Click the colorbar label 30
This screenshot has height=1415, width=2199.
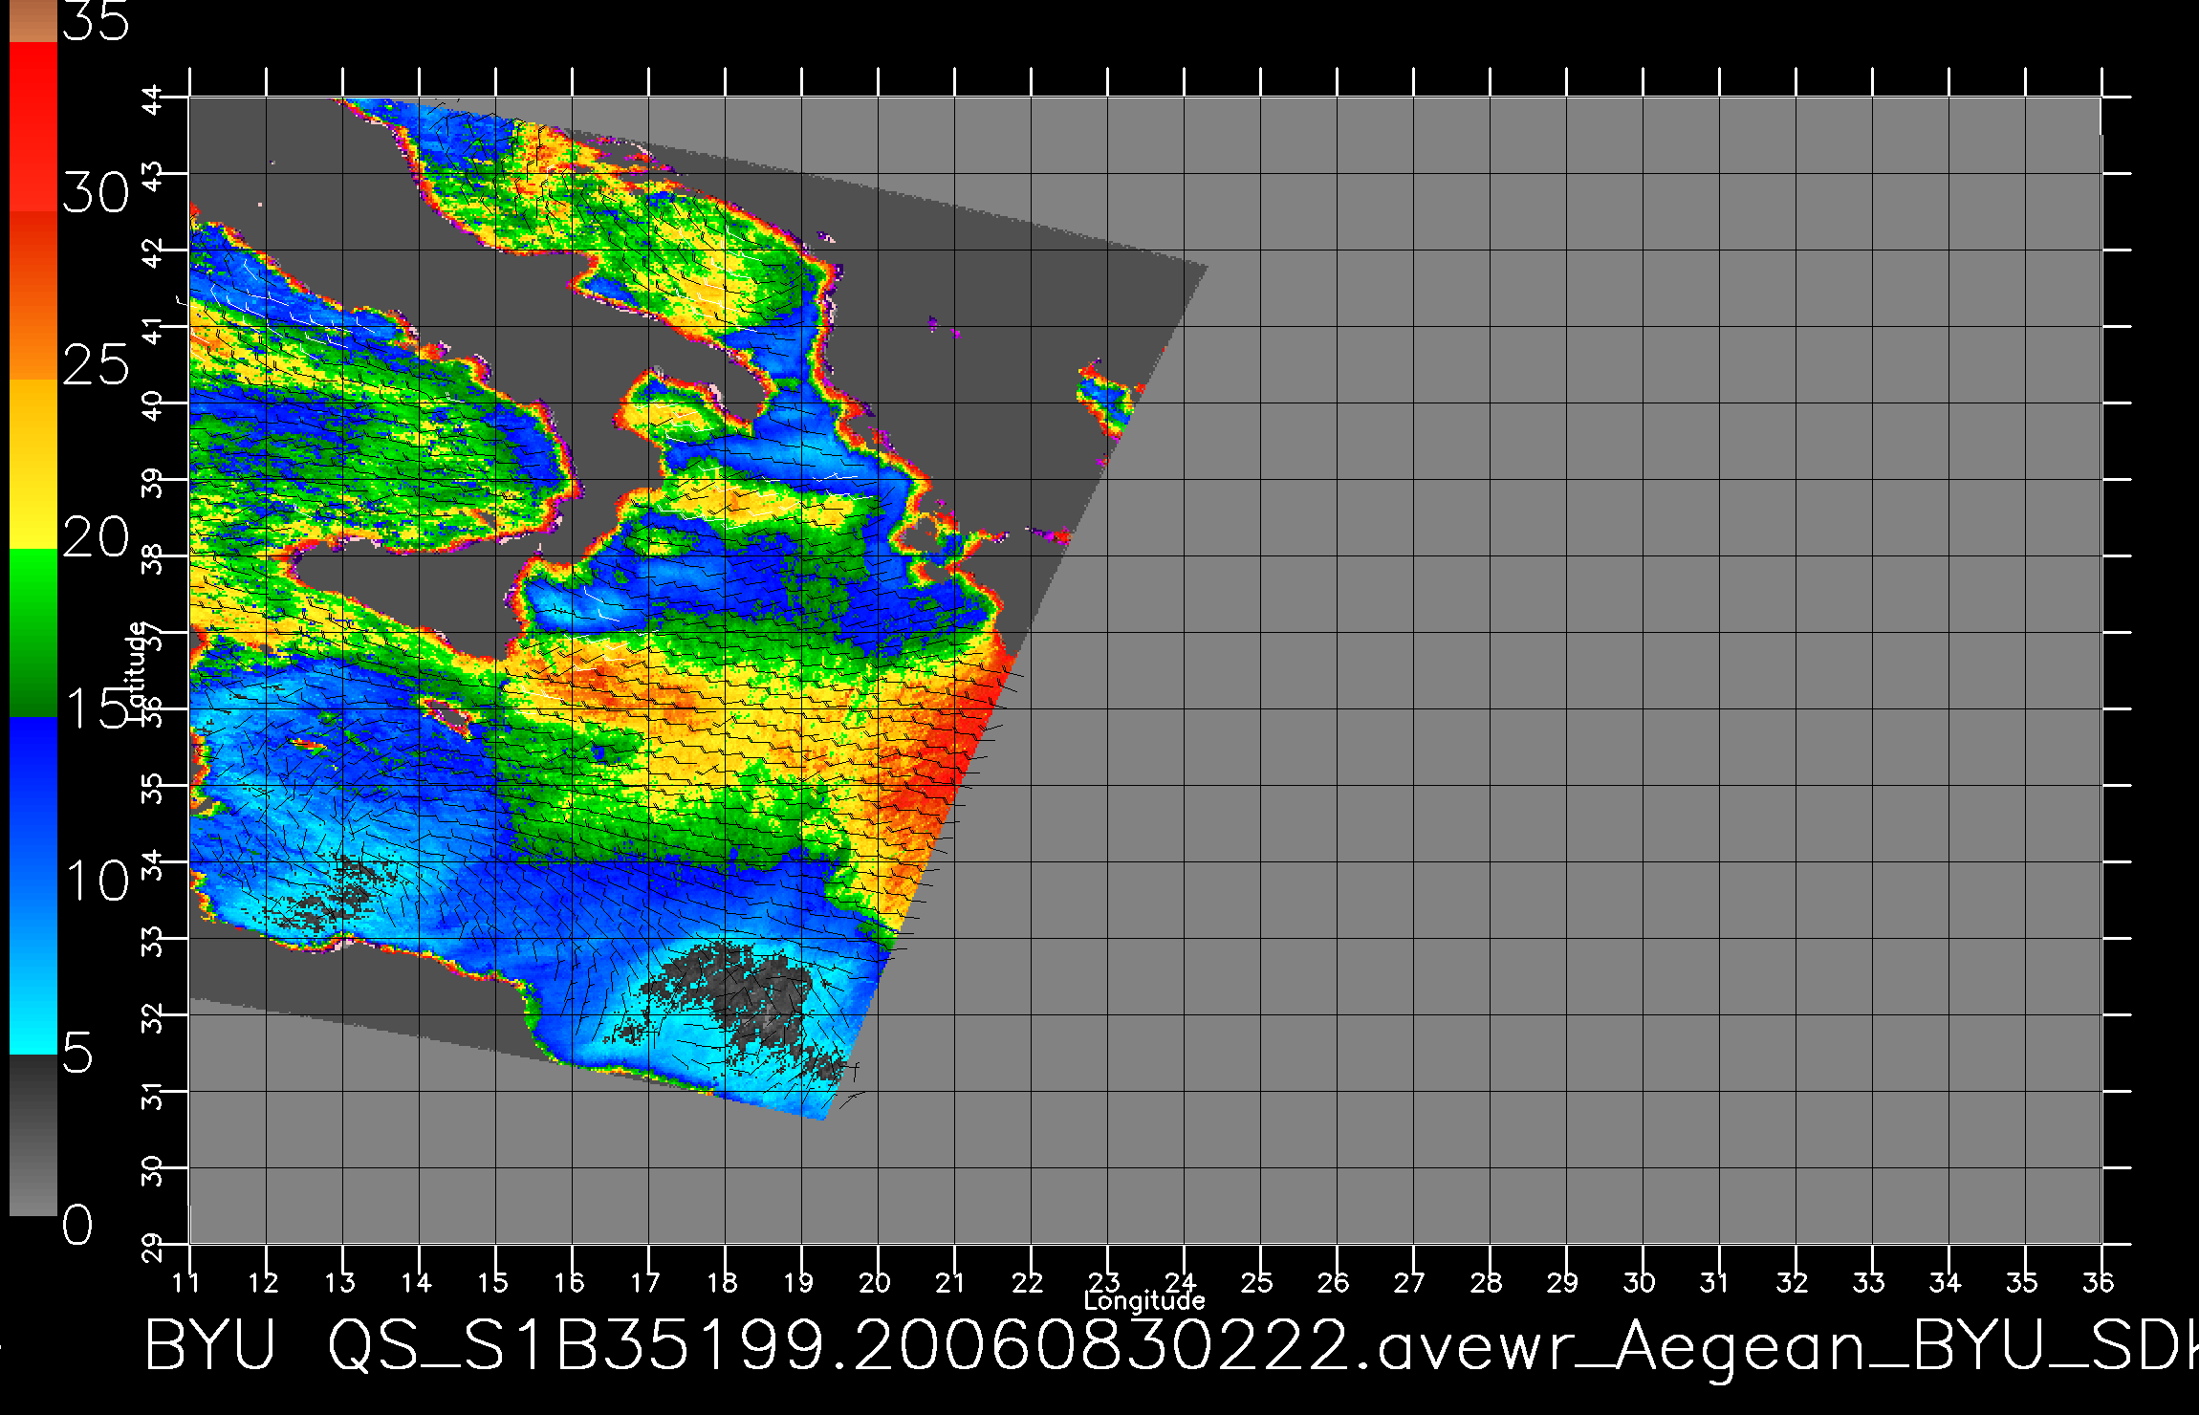pos(96,194)
